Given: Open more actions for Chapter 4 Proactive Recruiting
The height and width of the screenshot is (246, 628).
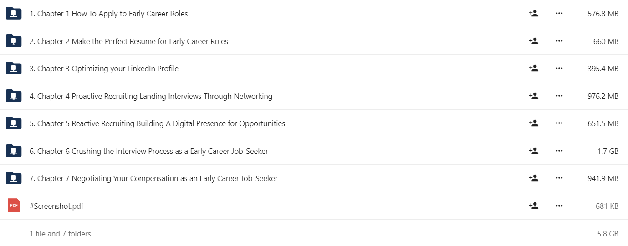Looking at the screenshot, I should 559,96.
